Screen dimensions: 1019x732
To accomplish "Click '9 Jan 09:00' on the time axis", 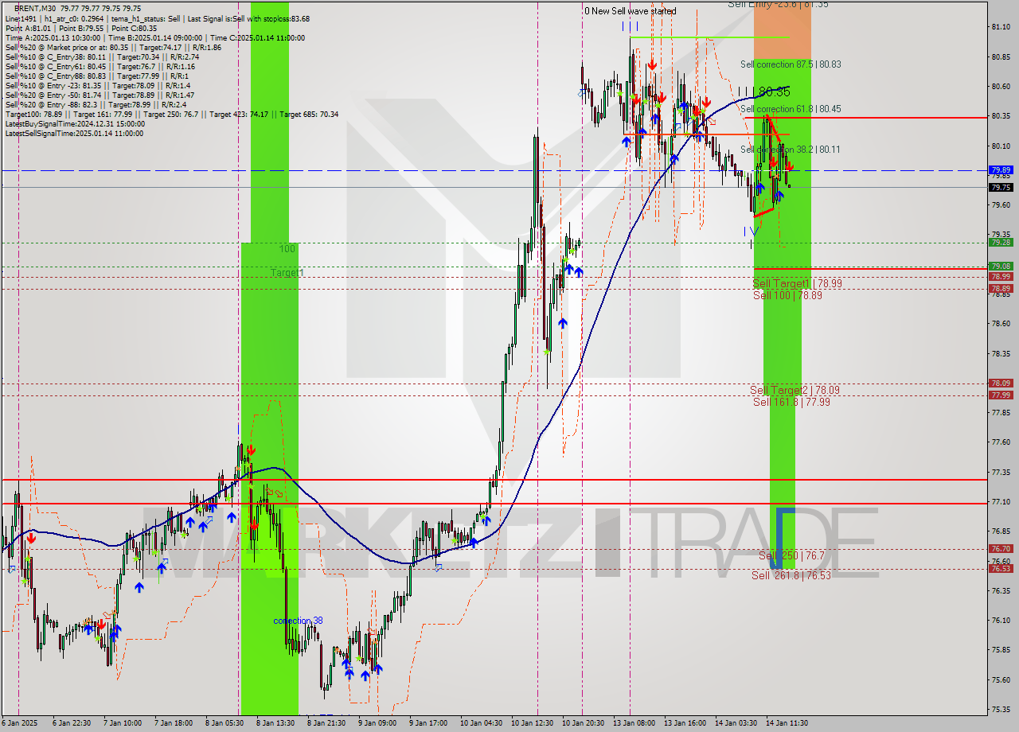I will pos(378,723).
